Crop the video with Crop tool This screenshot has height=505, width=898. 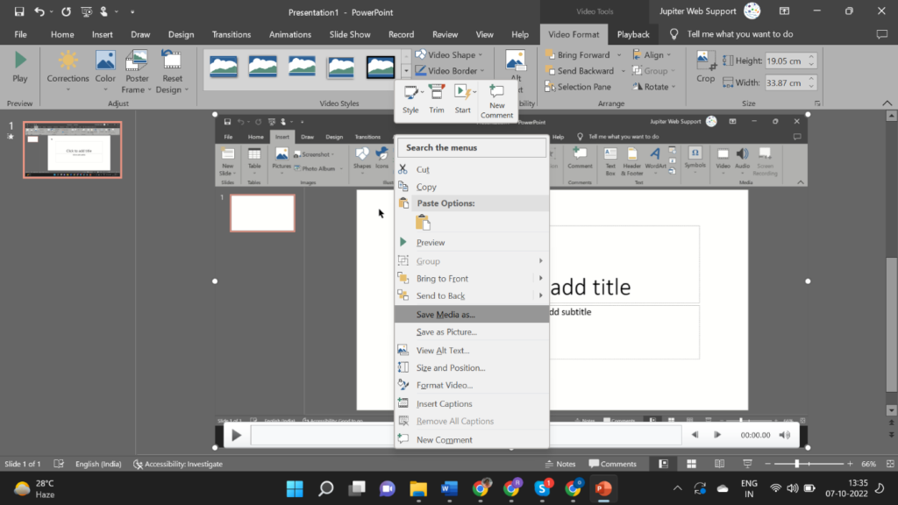[706, 68]
